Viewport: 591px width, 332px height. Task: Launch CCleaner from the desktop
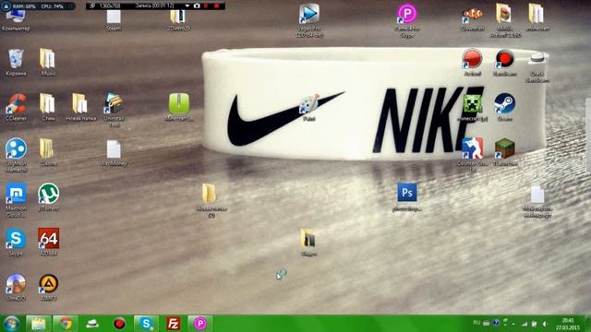tap(16, 107)
